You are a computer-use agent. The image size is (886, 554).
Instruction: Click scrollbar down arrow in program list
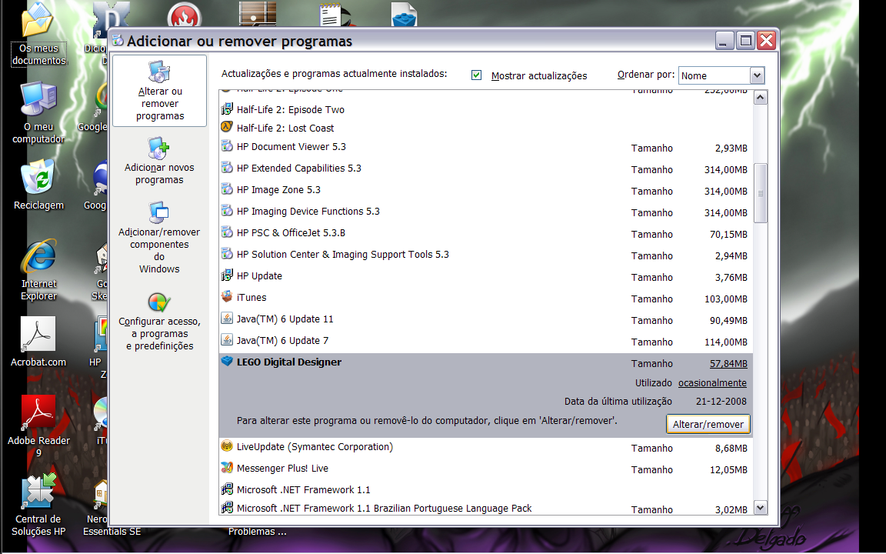click(x=761, y=508)
